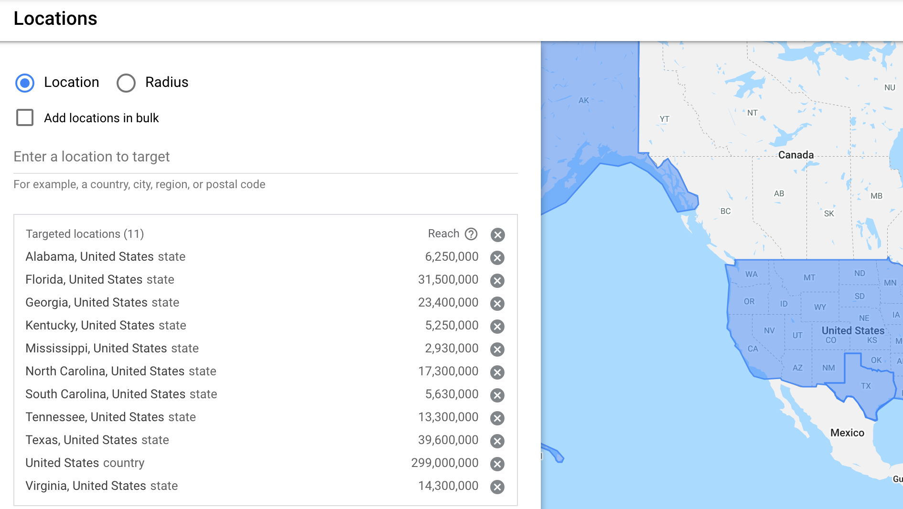Remove all targeted locations via header X

(x=497, y=235)
